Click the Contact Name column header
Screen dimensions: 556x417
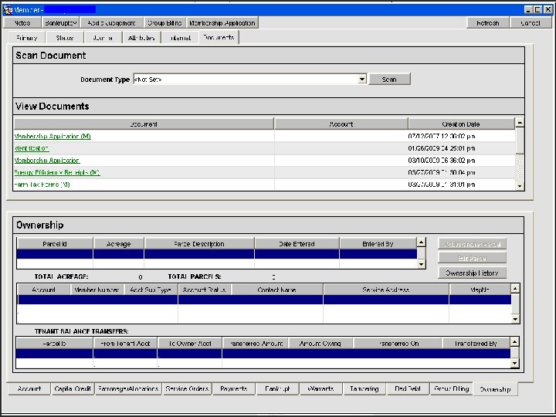click(277, 290)
